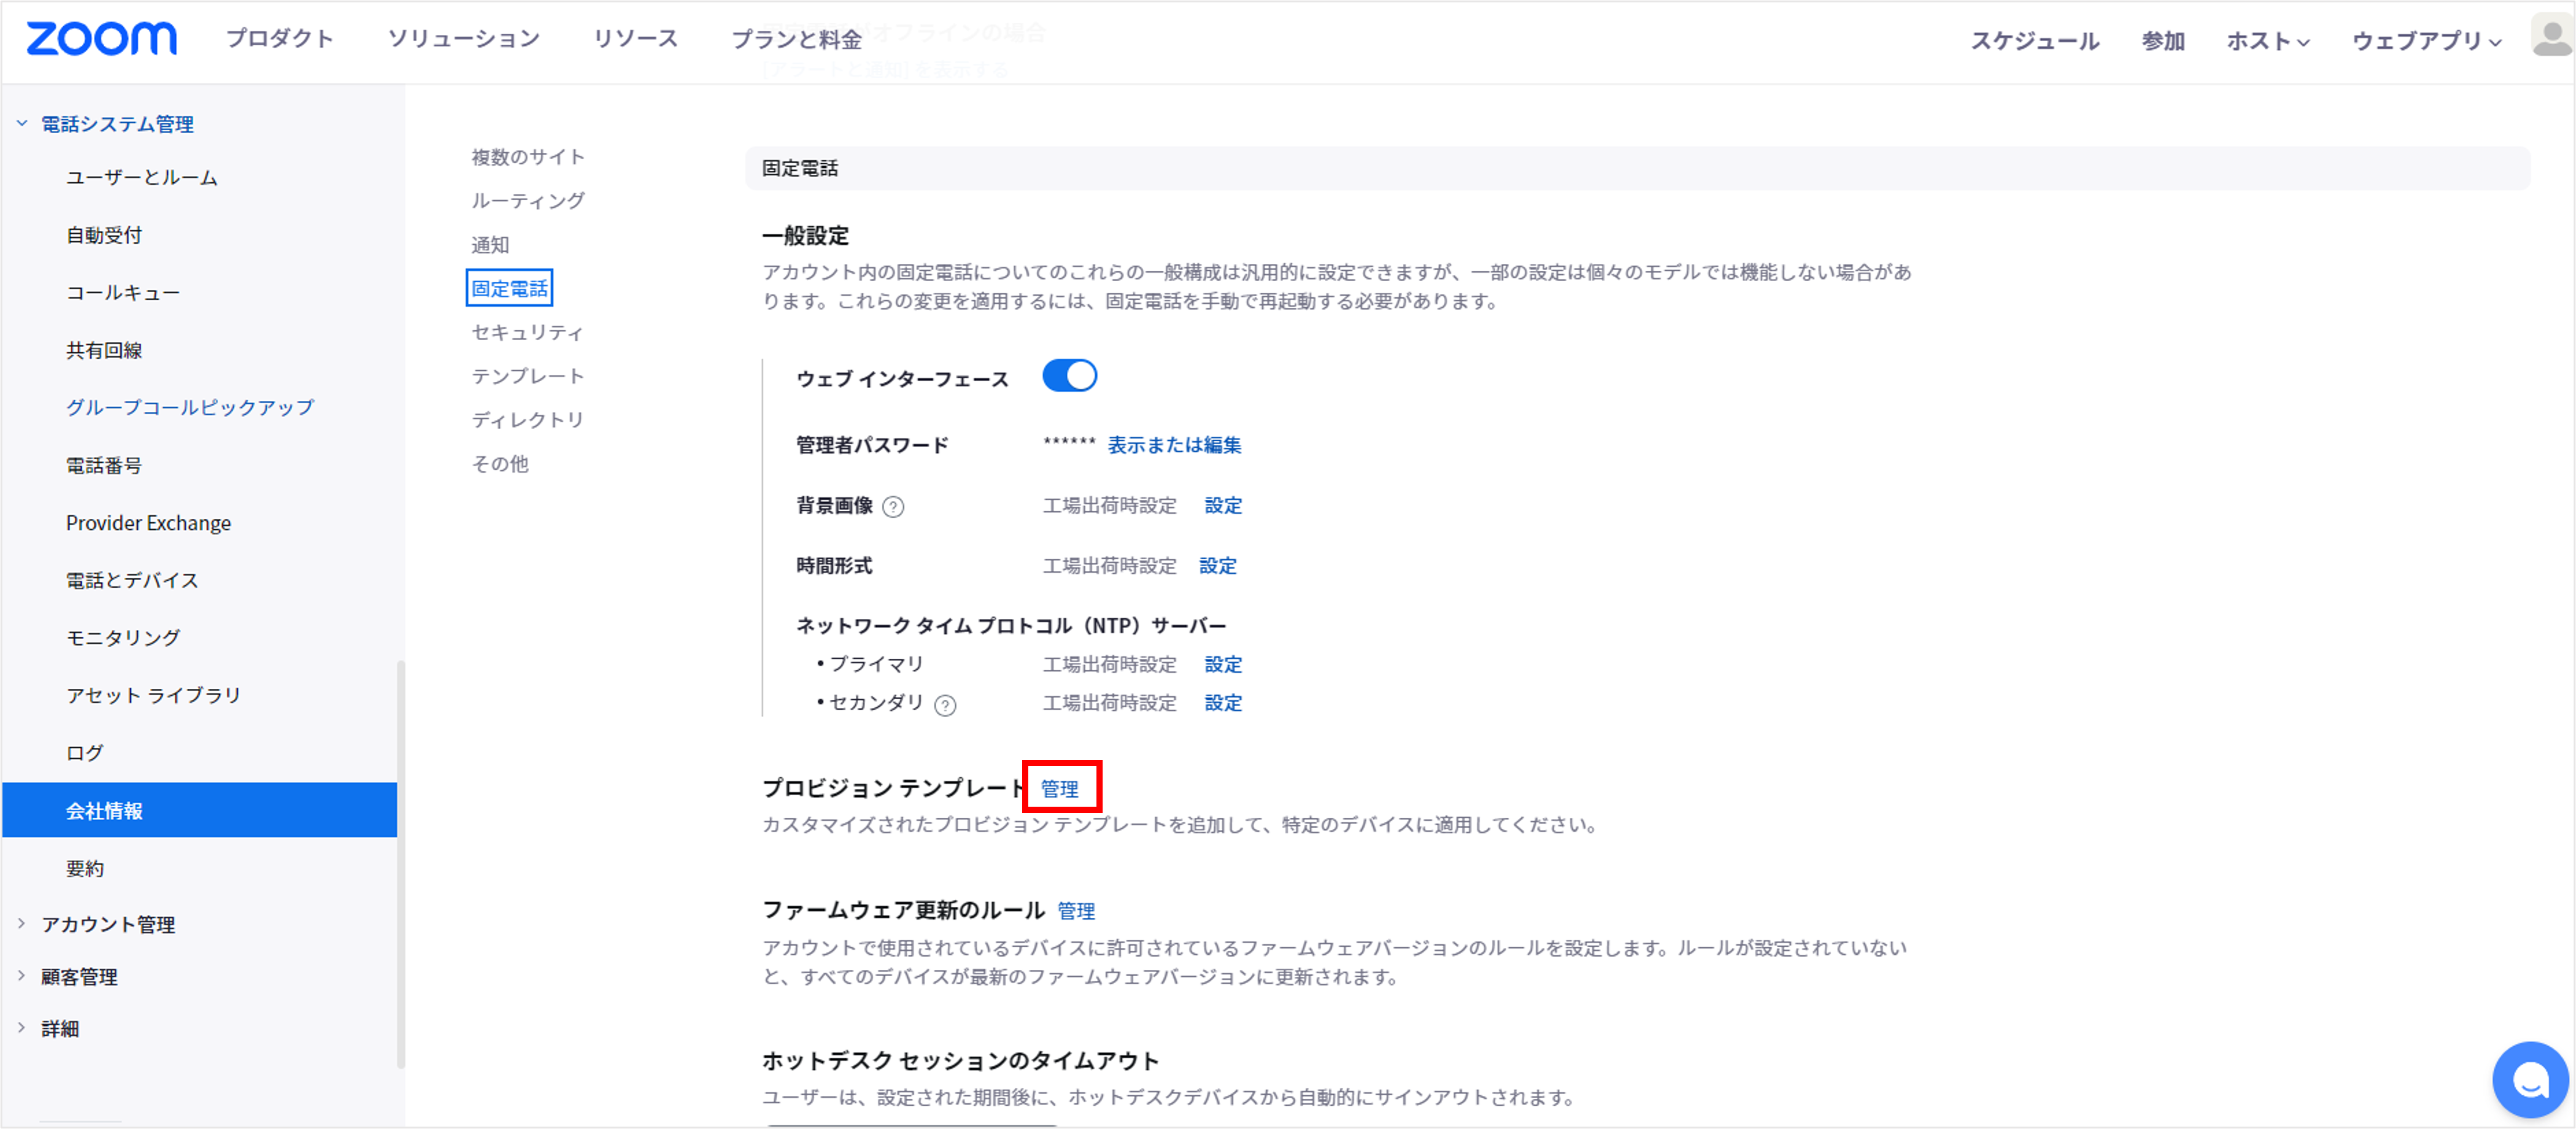Click 管理 next to ファームウェア更新のルール
The height and width of the screenshot is (1129, 2576).
1076,911
